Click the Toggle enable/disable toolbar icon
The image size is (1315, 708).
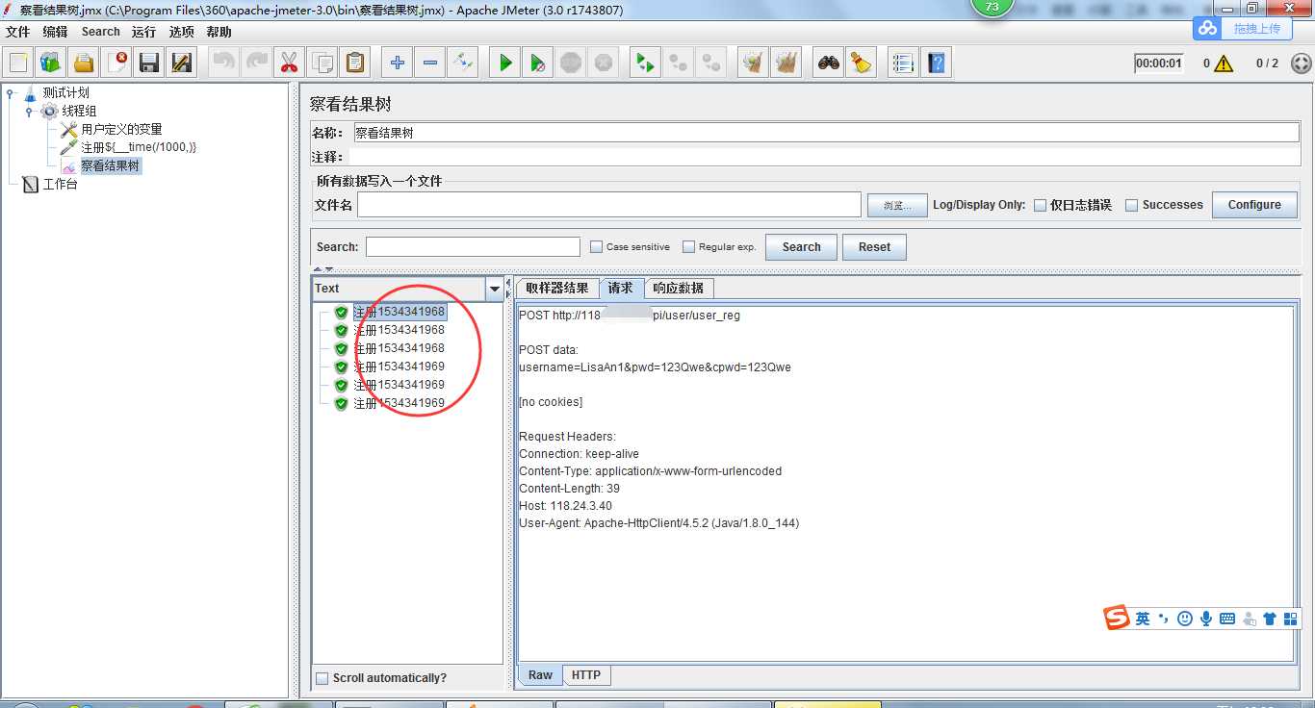(463, 63)
